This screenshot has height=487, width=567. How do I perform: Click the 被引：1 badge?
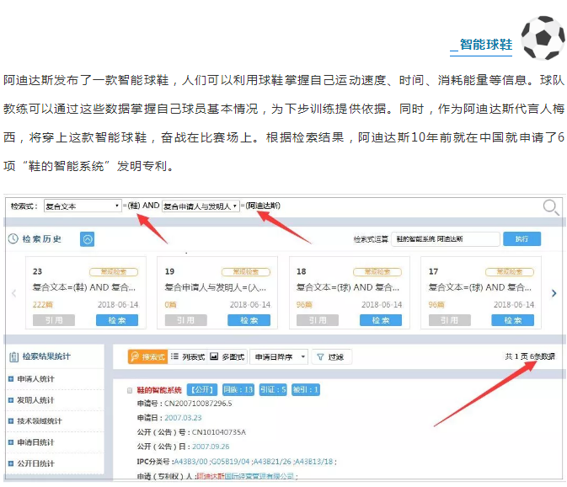click(306, 390)
